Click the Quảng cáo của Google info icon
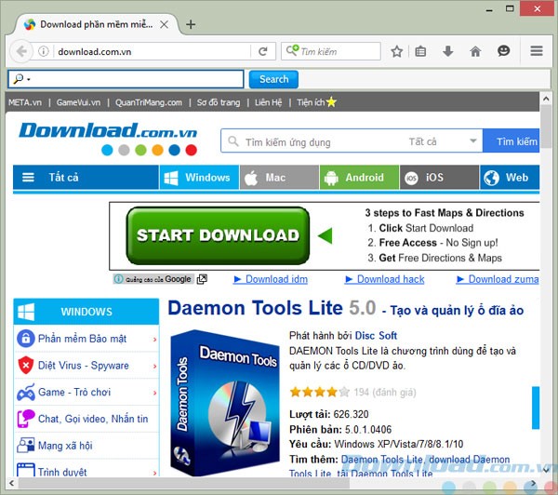 (118, 279)
